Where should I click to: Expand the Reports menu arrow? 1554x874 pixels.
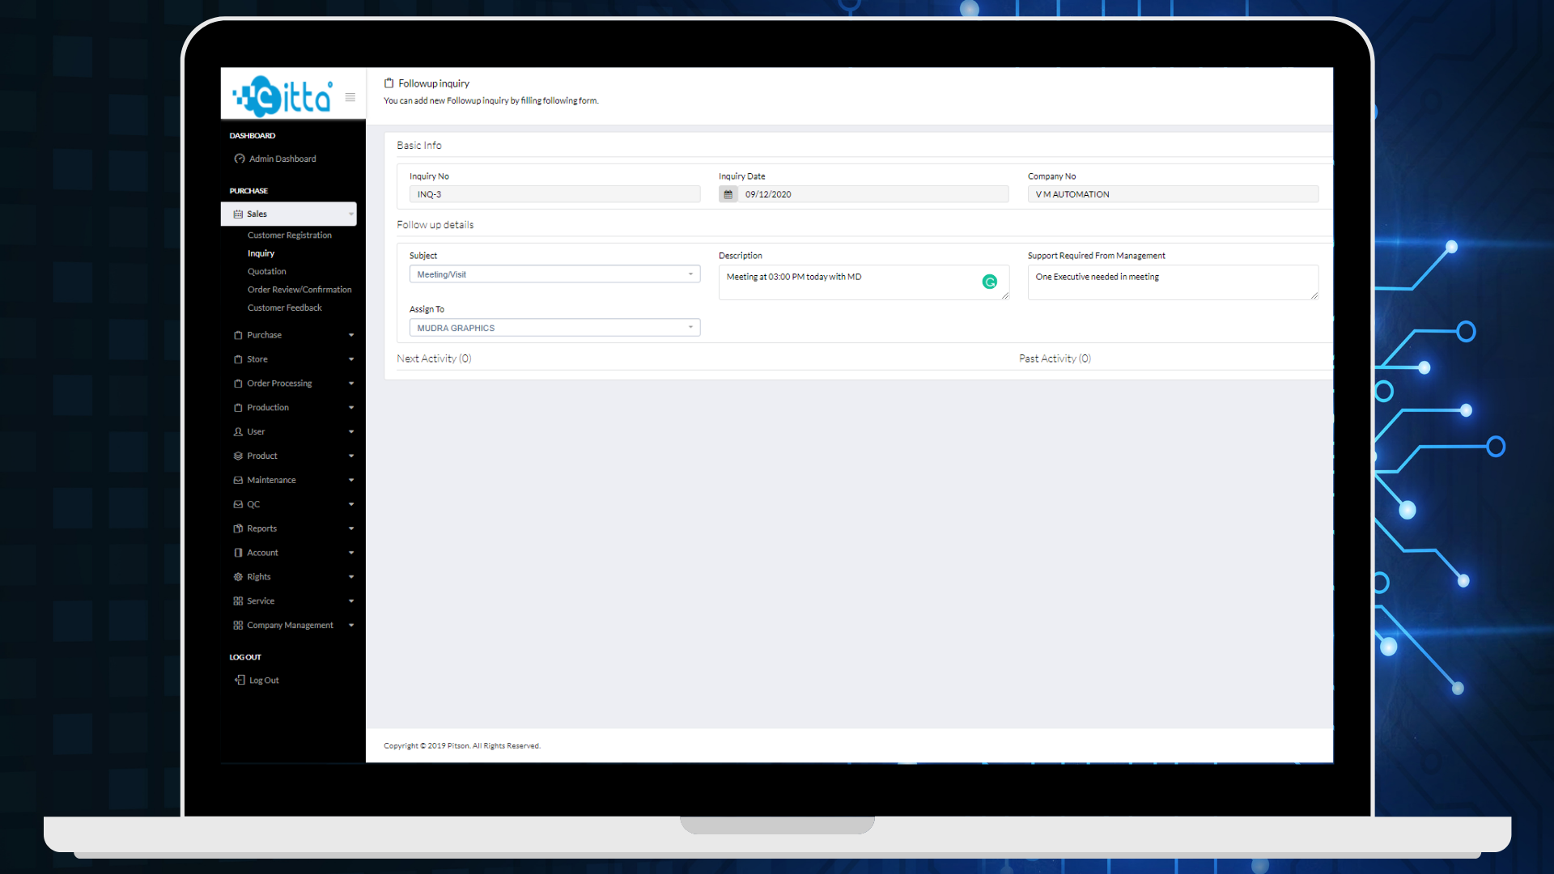[x=351, y=528]
